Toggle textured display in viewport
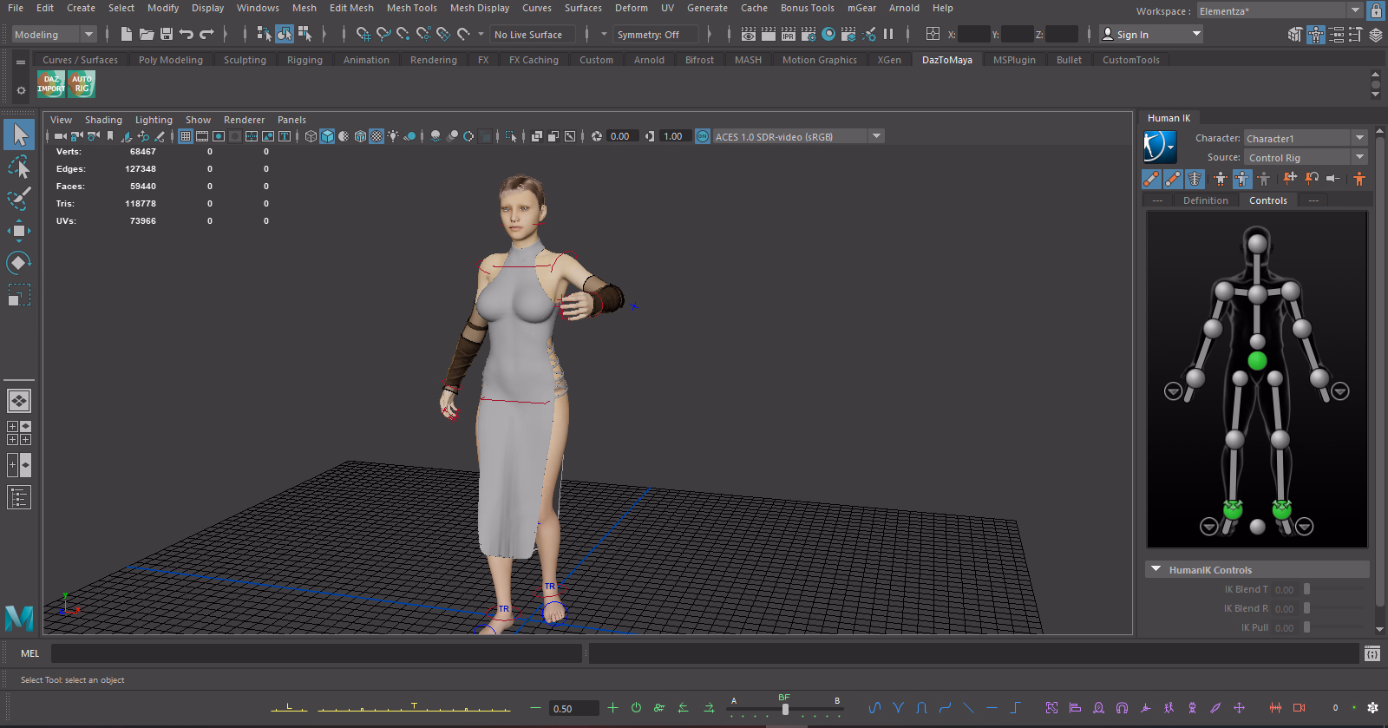The image size is (1388, 728). pyautogui.click(x=376, y=136)
